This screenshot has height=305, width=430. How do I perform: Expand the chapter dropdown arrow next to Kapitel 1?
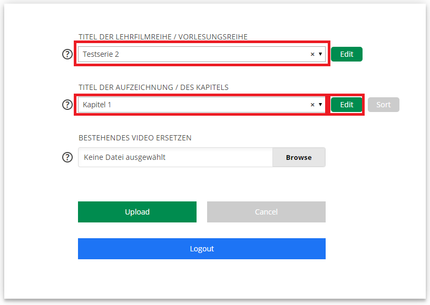320,105
